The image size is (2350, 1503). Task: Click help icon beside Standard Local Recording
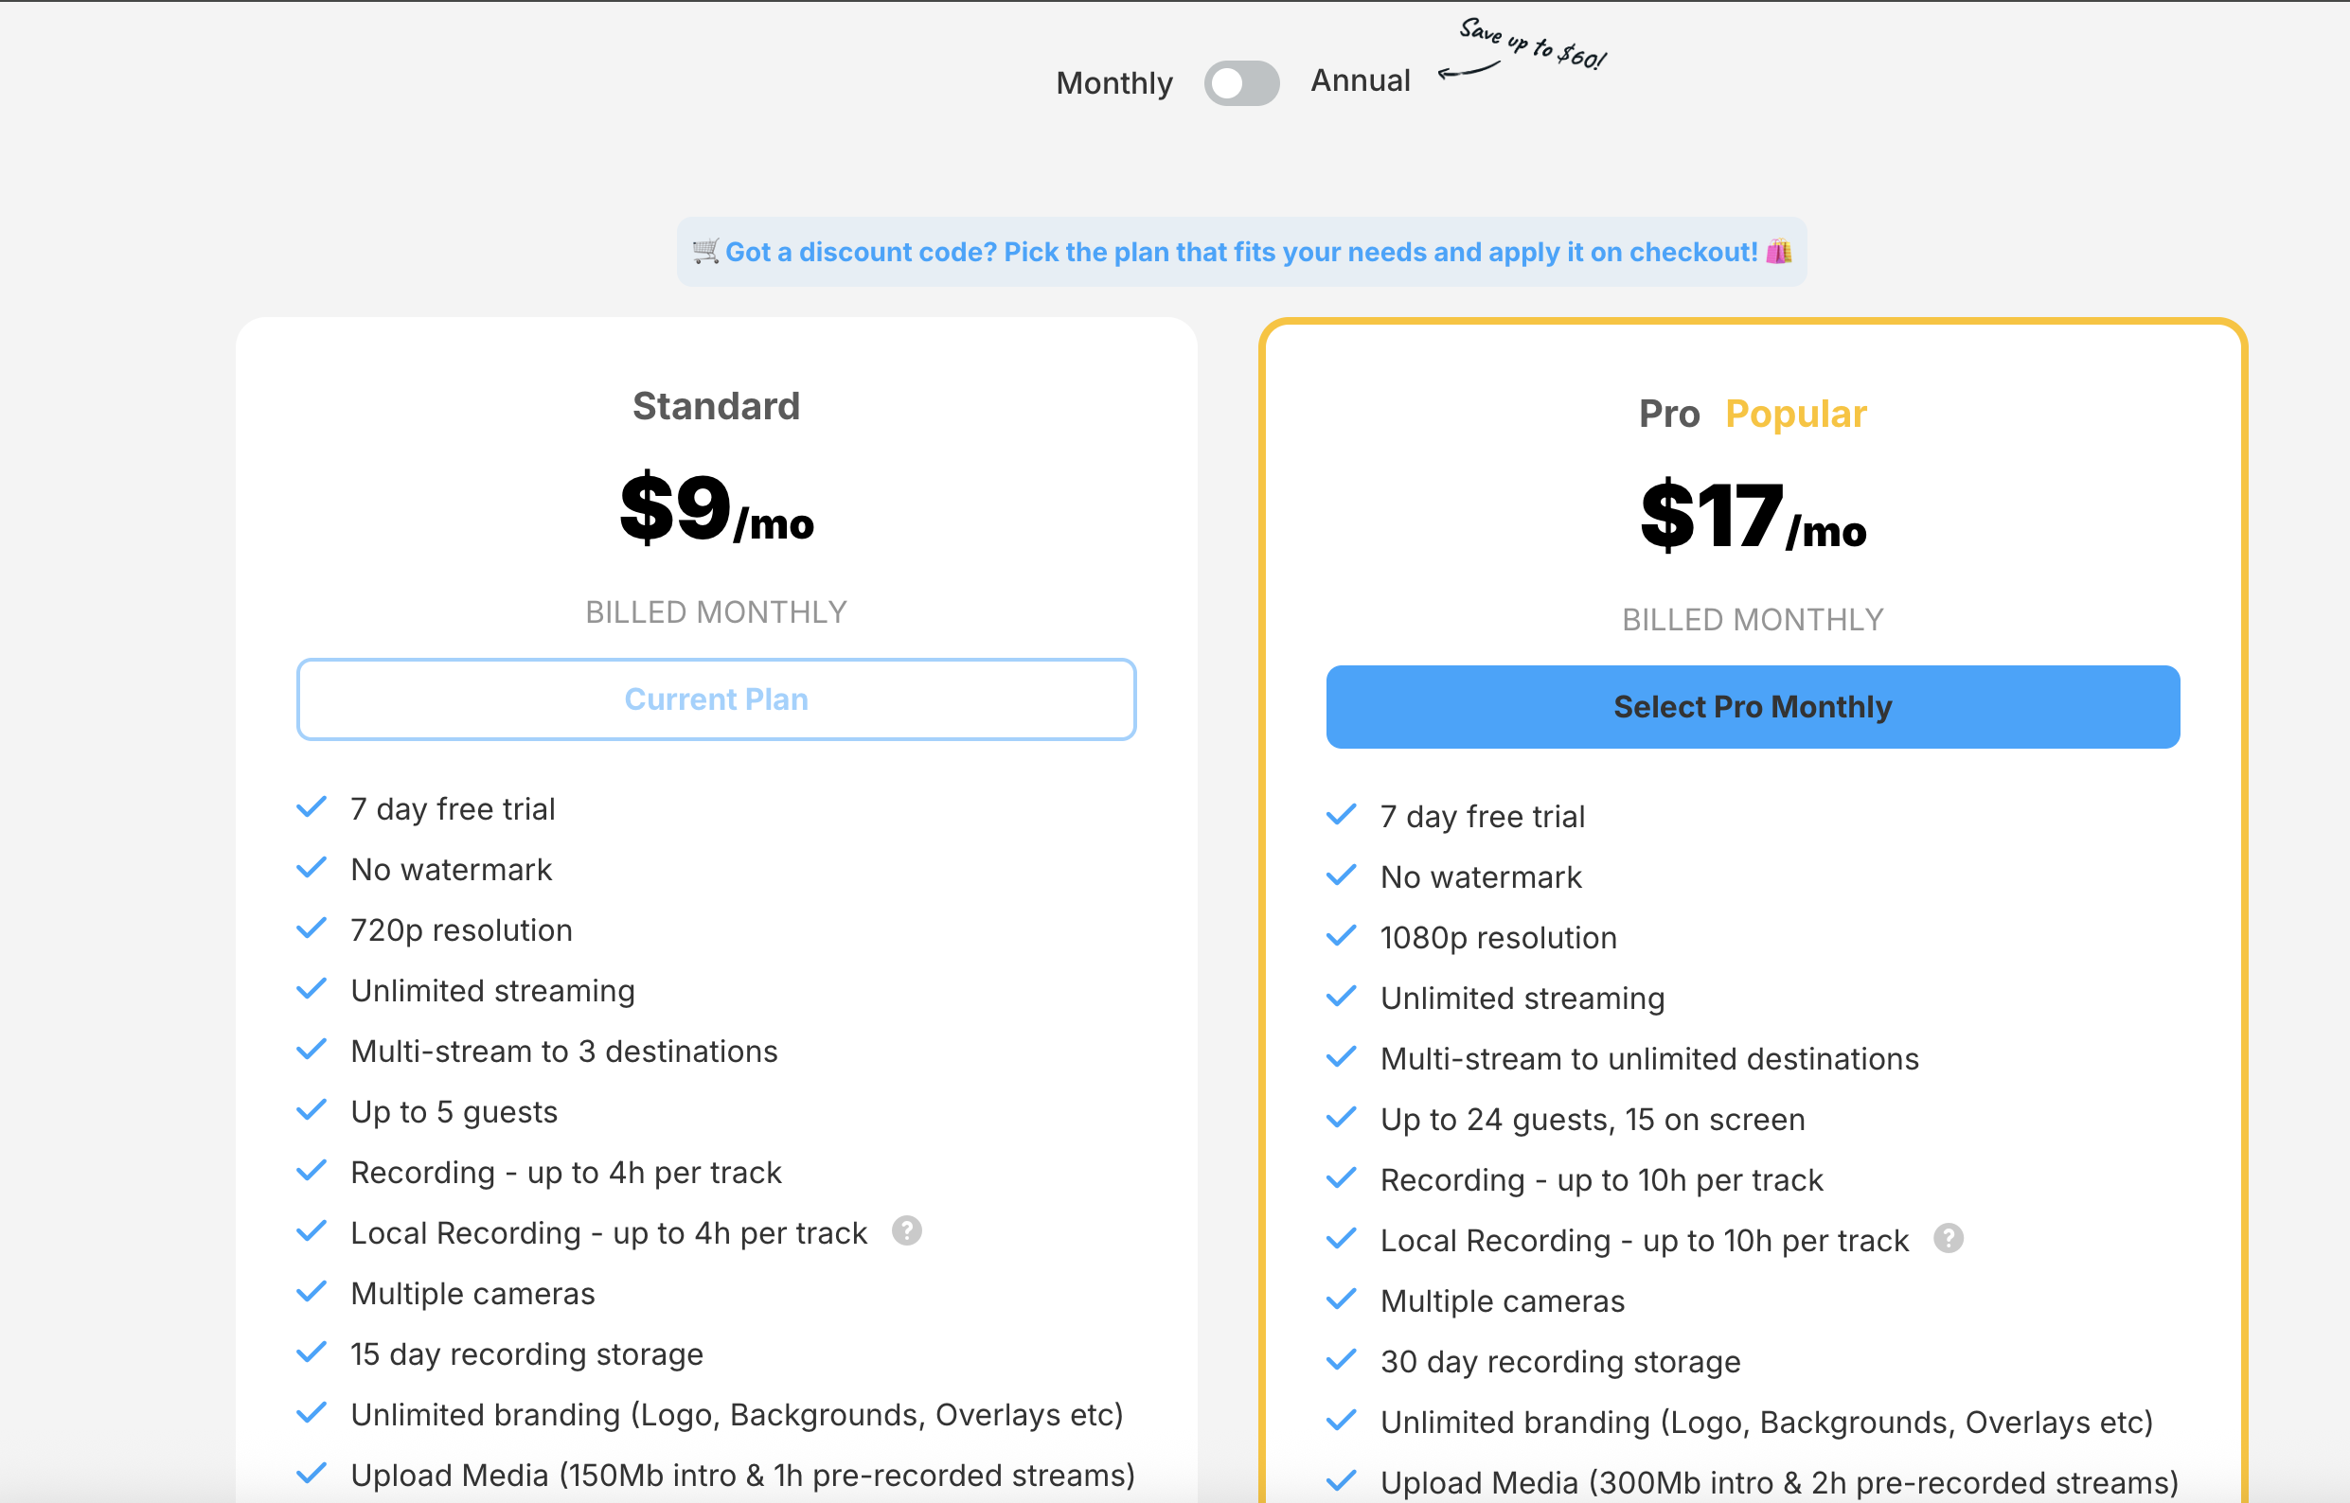[907, 1230]
